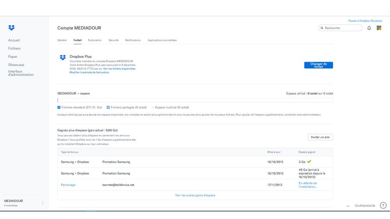390x219 pixels.
Task: Click the search magnifier icon
Action: (x=322, y=28)
